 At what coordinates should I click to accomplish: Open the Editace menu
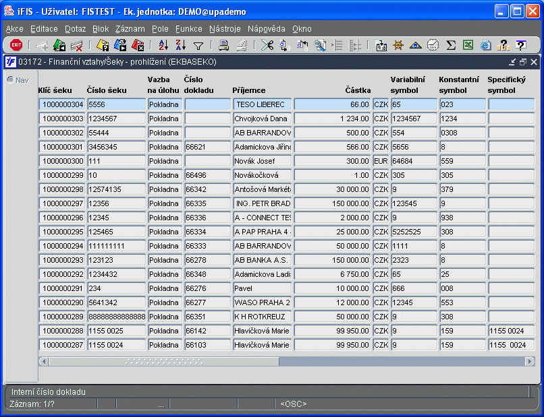tap(44, 29)
